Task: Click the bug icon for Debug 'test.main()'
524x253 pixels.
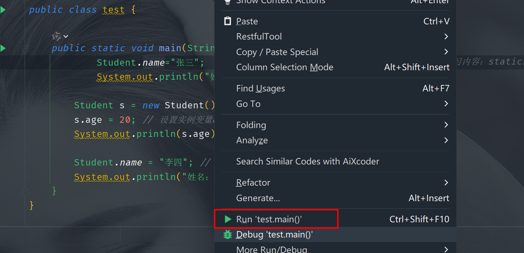Action: tap(228, 234)
